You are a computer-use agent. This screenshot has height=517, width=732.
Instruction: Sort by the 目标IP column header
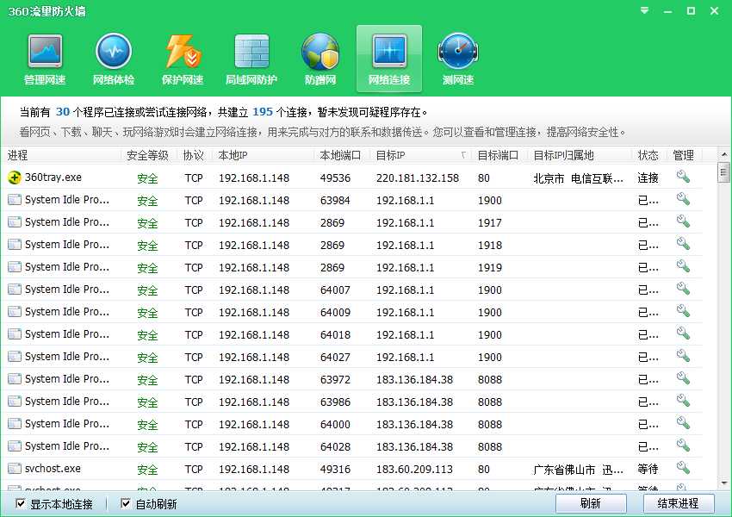(x=420, y=155)
